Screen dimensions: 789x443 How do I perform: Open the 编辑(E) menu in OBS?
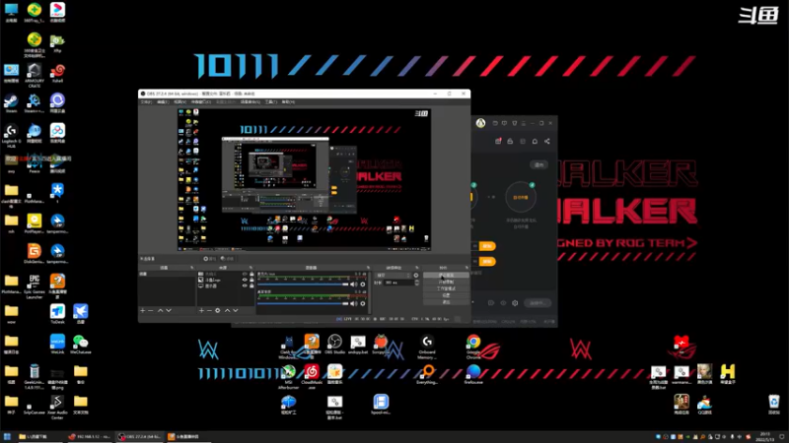click(163, 102)
